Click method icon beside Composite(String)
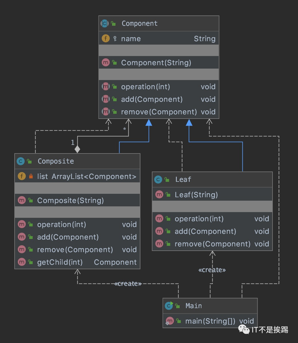The width and height of the screenshot is (298, 343). coord(22,200)
